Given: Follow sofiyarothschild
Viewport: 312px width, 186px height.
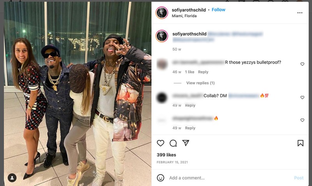Looking at the screenshot, I should point(218,10).
